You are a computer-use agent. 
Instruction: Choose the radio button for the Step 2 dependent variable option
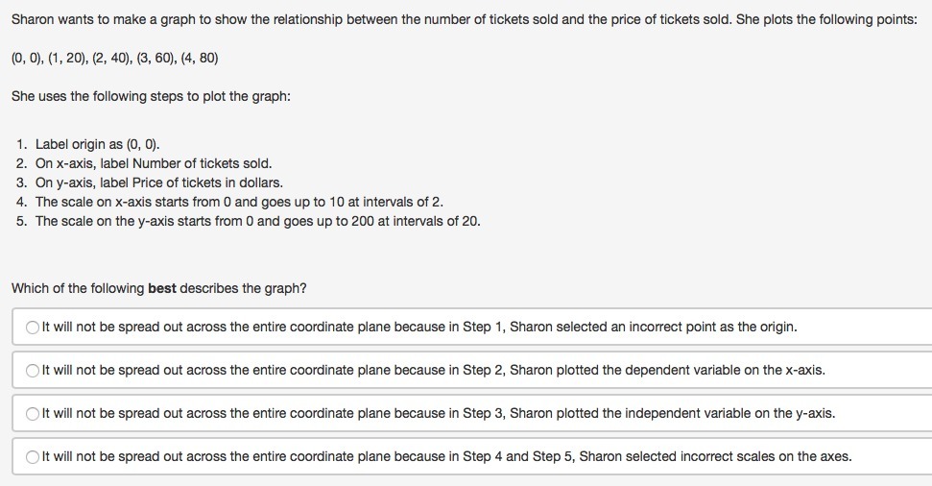point(32,371)
